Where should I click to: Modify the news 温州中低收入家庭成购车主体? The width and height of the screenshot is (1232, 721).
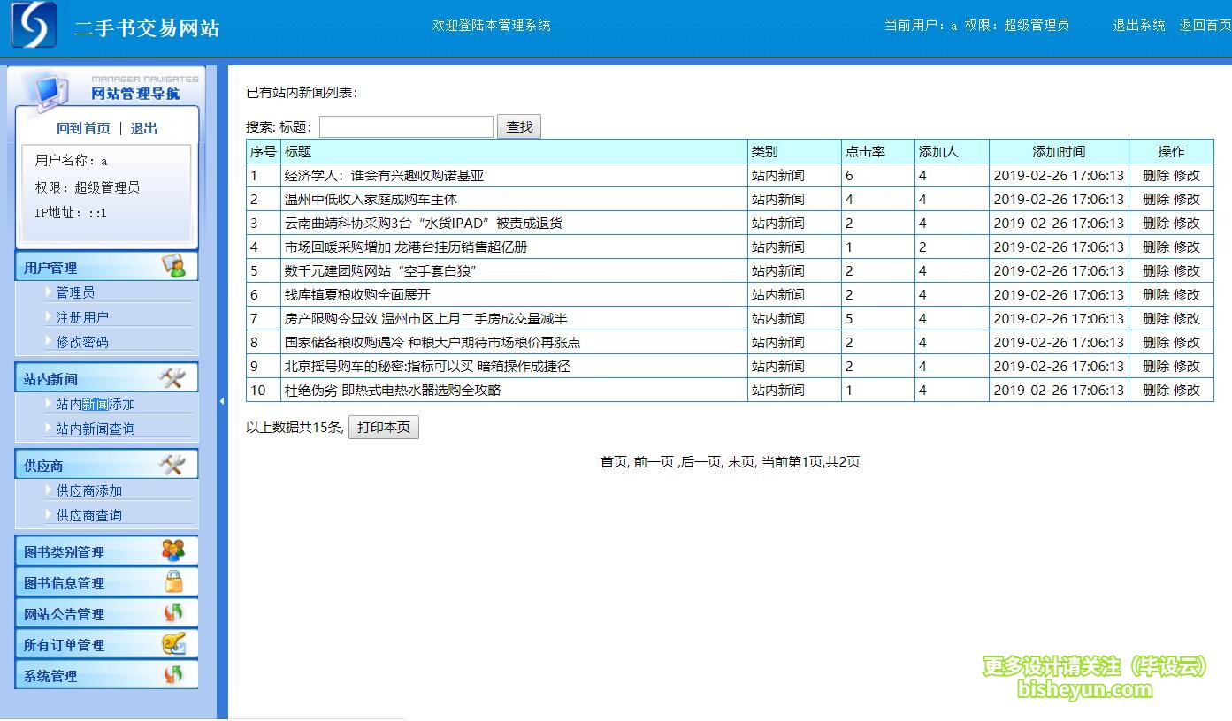pyautogui.click(x=1187, y=199)
